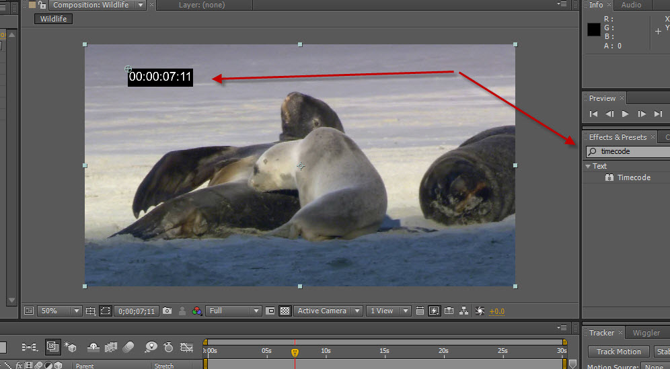670x369 pixels.
Task: Click the current time field 0;00;07;11
Action: [x=137, y=311]
